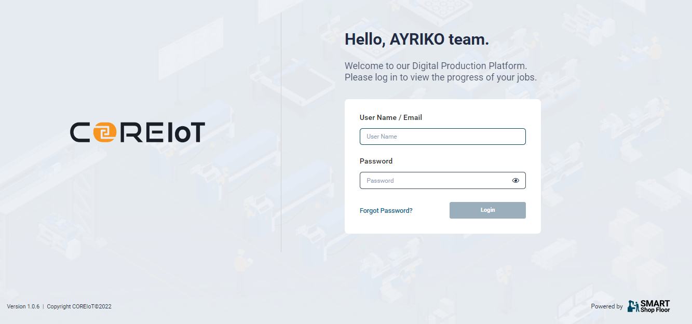Viewport: 692px width, 324px height.
Task: Toggle password visibility with the eye icon
Action: click(515, 181)
